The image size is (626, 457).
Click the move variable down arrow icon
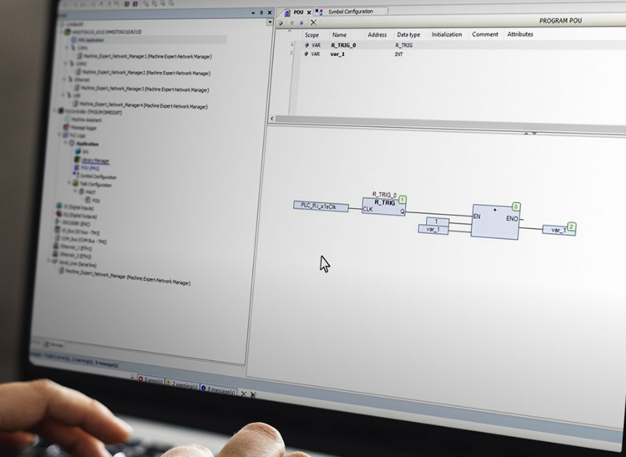coord(301,23)
